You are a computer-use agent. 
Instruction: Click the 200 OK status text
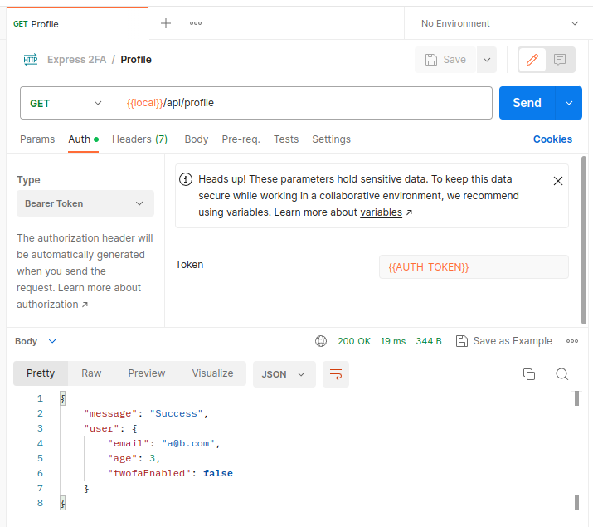pyautogui.click(x=354, y=341)
